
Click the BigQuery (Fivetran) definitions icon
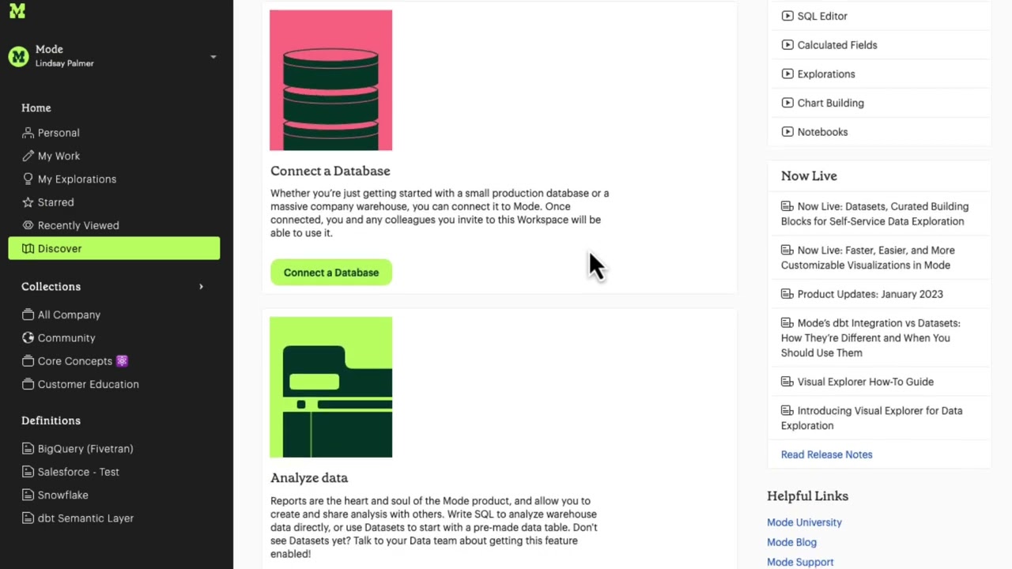coord(28,449)
